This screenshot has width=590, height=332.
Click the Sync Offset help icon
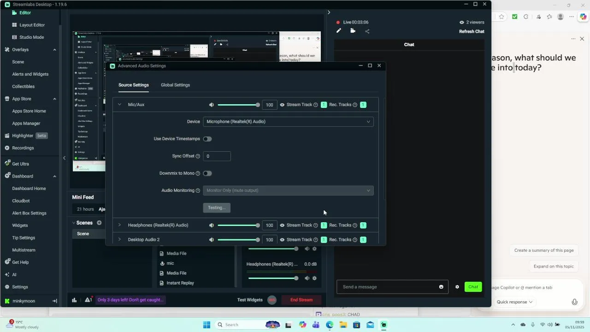(198, 156)
